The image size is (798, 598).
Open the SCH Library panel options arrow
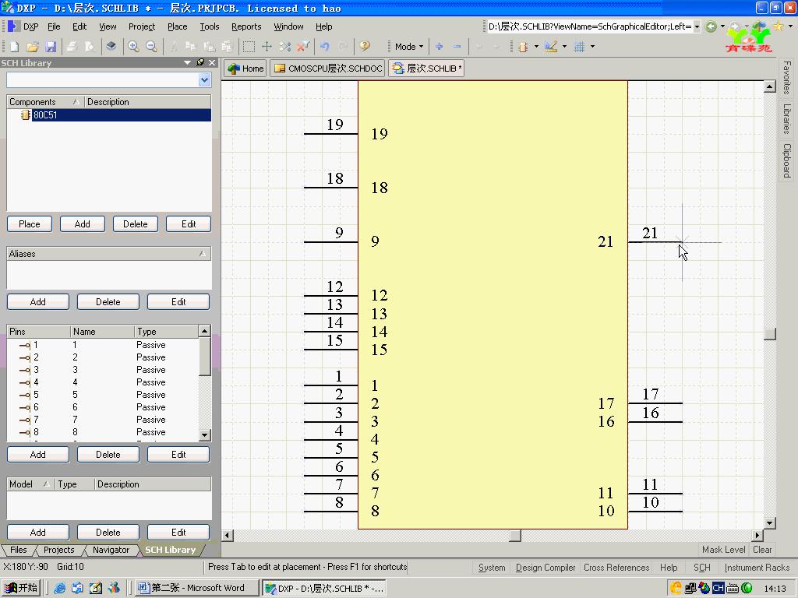(187, 62)
